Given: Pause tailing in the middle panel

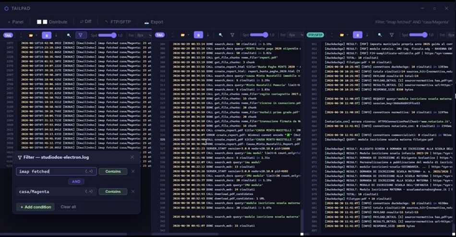Looking at the screenshot, I should point(198,35).
